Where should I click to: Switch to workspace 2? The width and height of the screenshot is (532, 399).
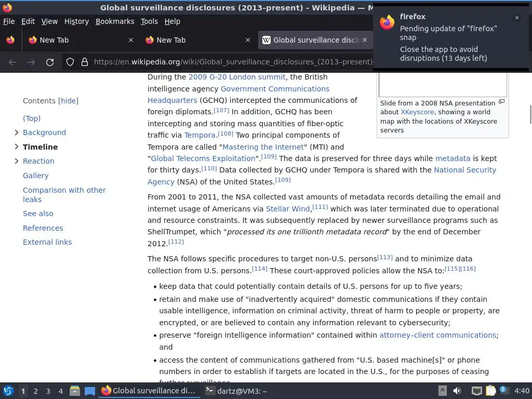tap(36, 391)
